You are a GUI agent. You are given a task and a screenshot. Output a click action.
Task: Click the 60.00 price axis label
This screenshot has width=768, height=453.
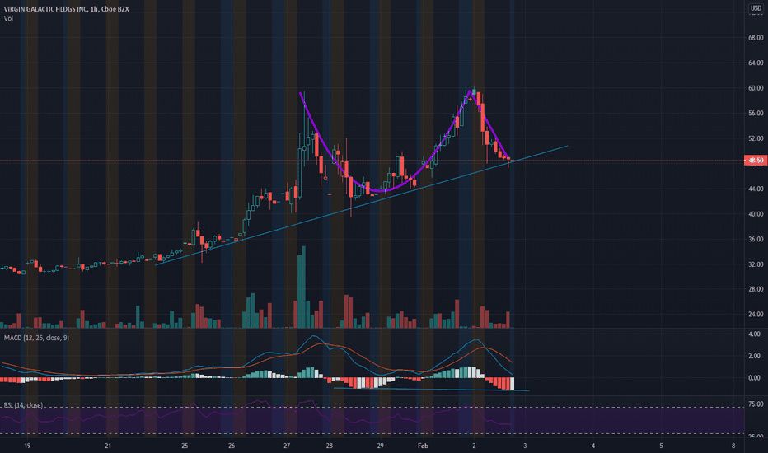pos(756,88)
